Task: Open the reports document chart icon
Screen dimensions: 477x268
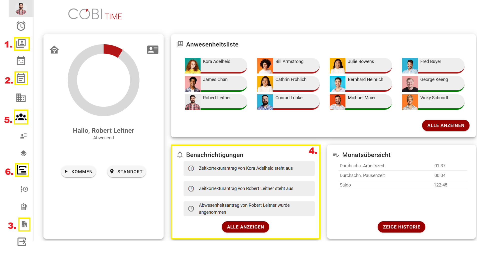Action: coord(24,224)
